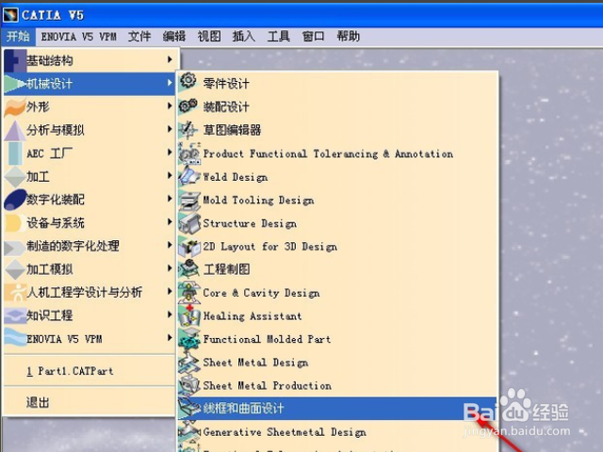Click the Healing Assistant icon

[x=189, y=315]
